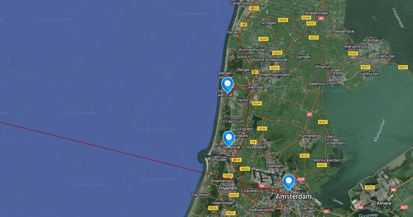Click the N244 road shield

(257, 103)
